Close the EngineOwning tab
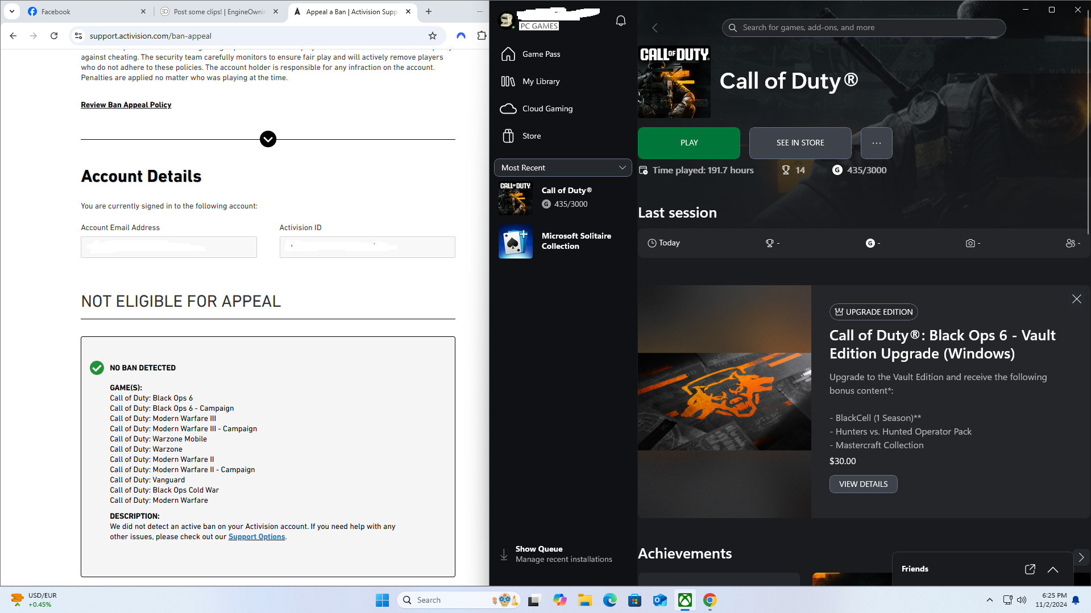The height and width of the screenshot is (613, 1091). click(x=276, y=11)
